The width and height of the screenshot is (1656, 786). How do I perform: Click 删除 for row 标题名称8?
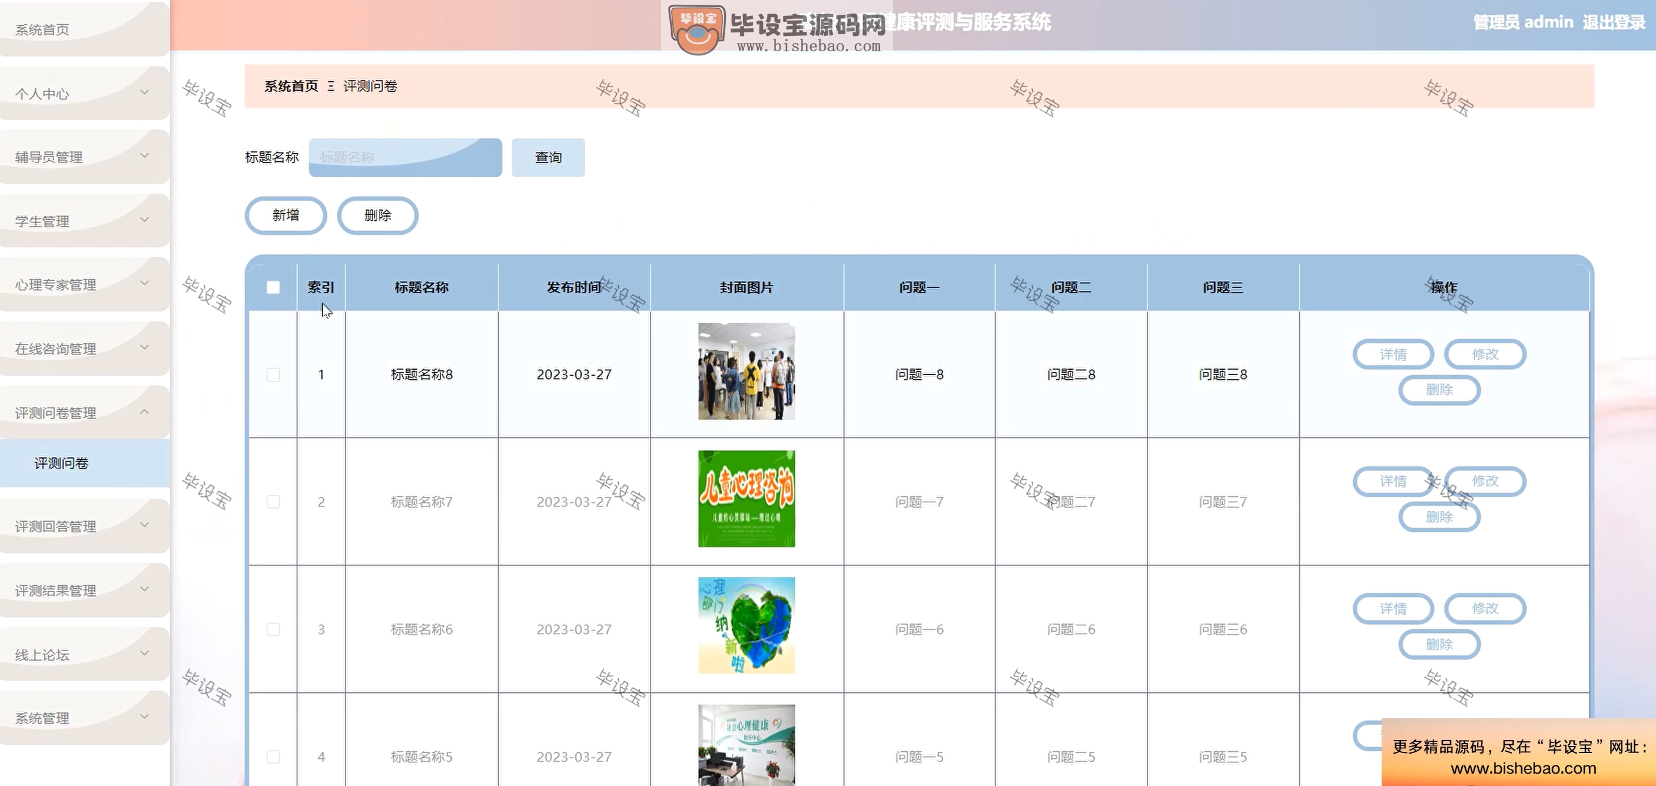(1439, 389)
